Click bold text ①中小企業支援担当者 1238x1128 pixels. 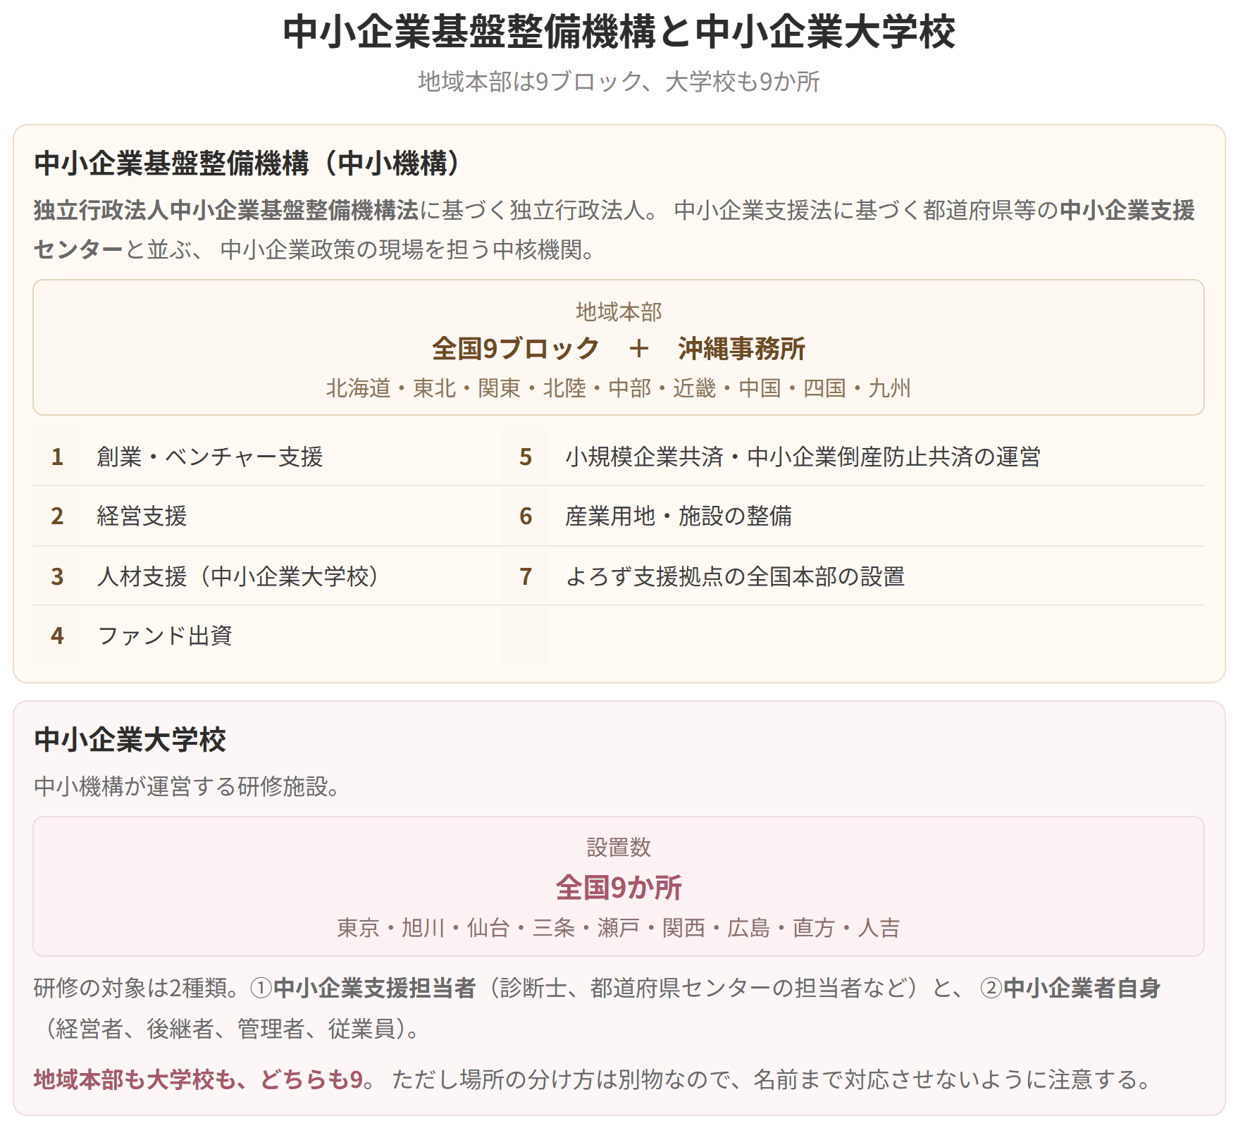[x=363, y=988]
